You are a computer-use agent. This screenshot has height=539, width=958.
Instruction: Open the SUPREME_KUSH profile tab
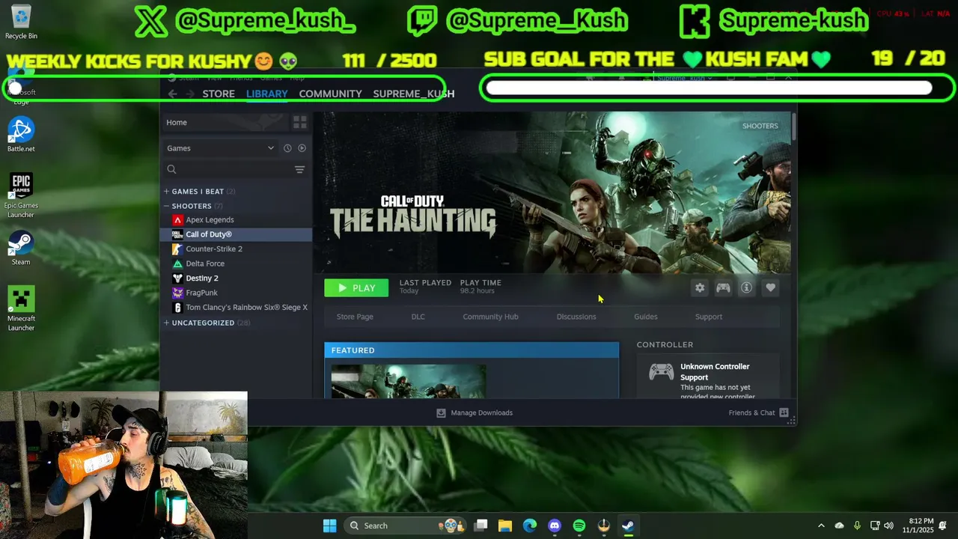(x=414, y=94)
